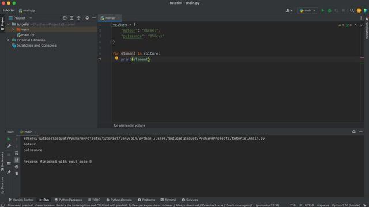Image resolution: width=369 pixels, height=207 pixels.
Task: Click the Python 3.10 interpreter selector
Action: 346,205
